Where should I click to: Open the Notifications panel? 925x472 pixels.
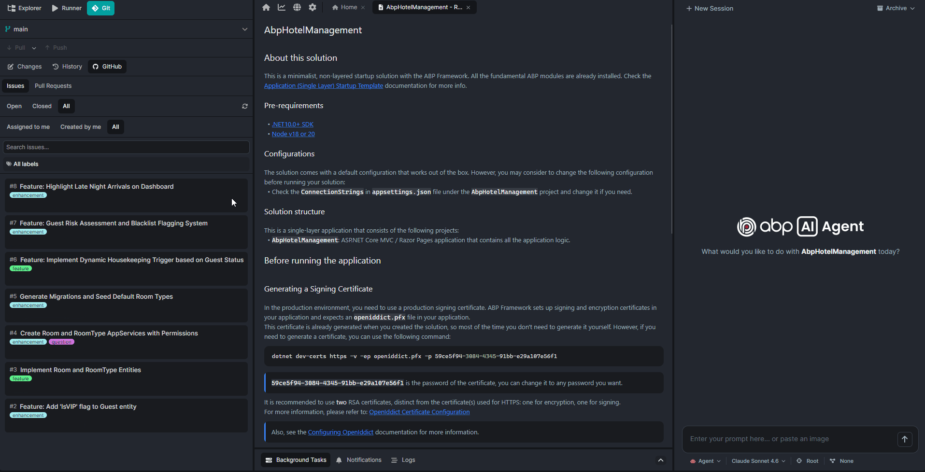[359, 460]
